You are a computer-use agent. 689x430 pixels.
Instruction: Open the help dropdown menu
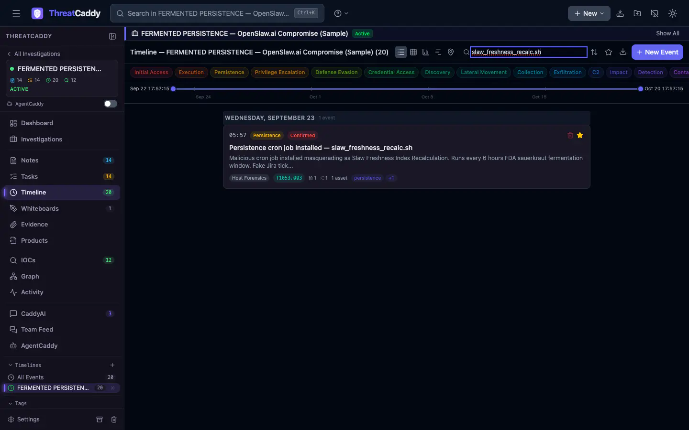[341, 13]
